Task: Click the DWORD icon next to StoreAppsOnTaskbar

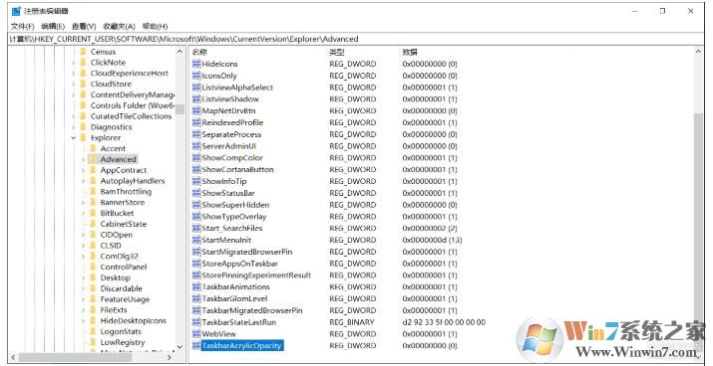Action: (196, 264)
